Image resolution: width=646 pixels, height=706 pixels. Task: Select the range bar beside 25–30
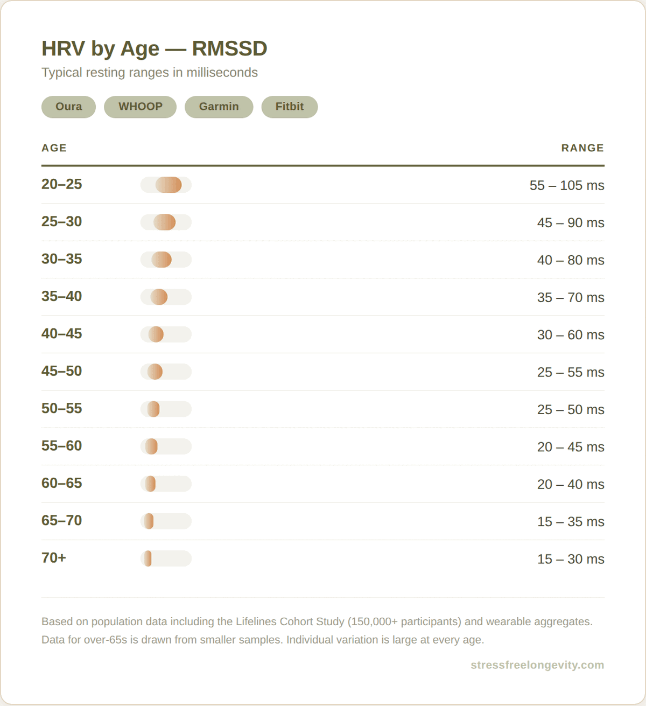165,222
